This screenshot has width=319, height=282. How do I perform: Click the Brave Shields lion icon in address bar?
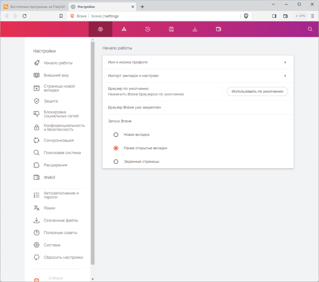pos(246,16)
